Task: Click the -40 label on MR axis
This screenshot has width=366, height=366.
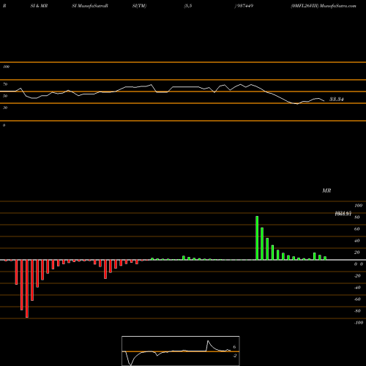Action: 357,288
